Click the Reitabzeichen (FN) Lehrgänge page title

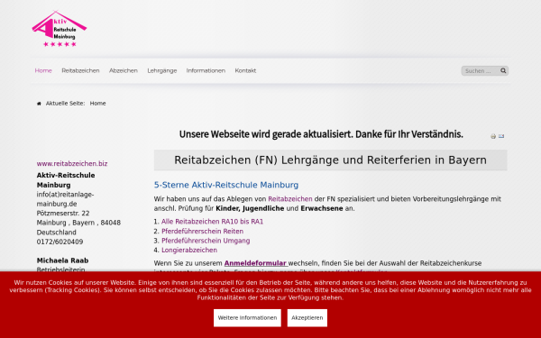[x=330, y=160]
